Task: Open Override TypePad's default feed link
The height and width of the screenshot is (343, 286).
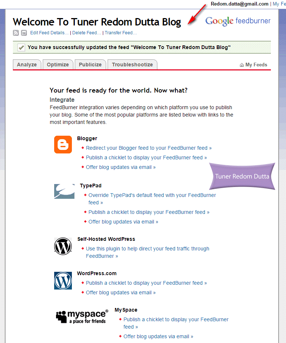Action: [x=152, y=199]
